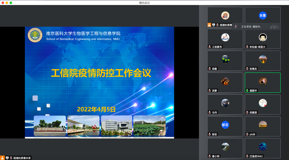This screenshot has width=289, height=160.
Task: Click the muted microphone icon beside 段磊
Action: click(x=210, y=68)
